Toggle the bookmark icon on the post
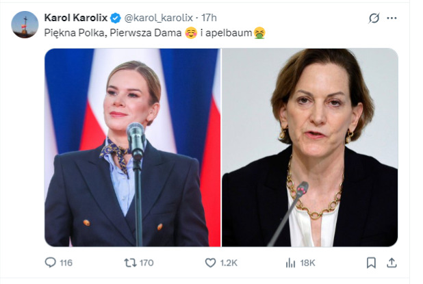This screenshot has width=423, height=284. coord(371,262)
